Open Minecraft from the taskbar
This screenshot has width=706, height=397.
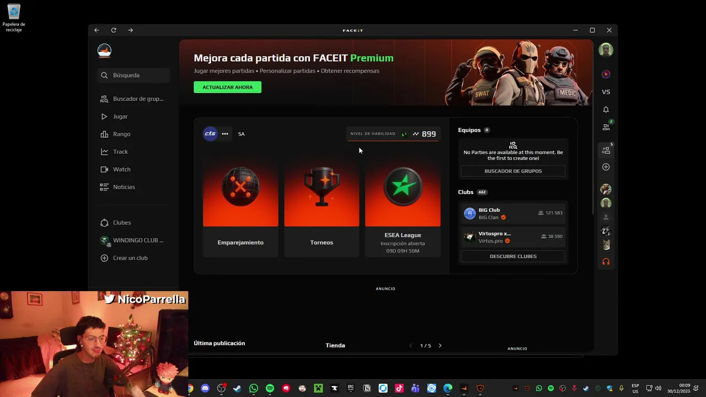click(318, 388)
